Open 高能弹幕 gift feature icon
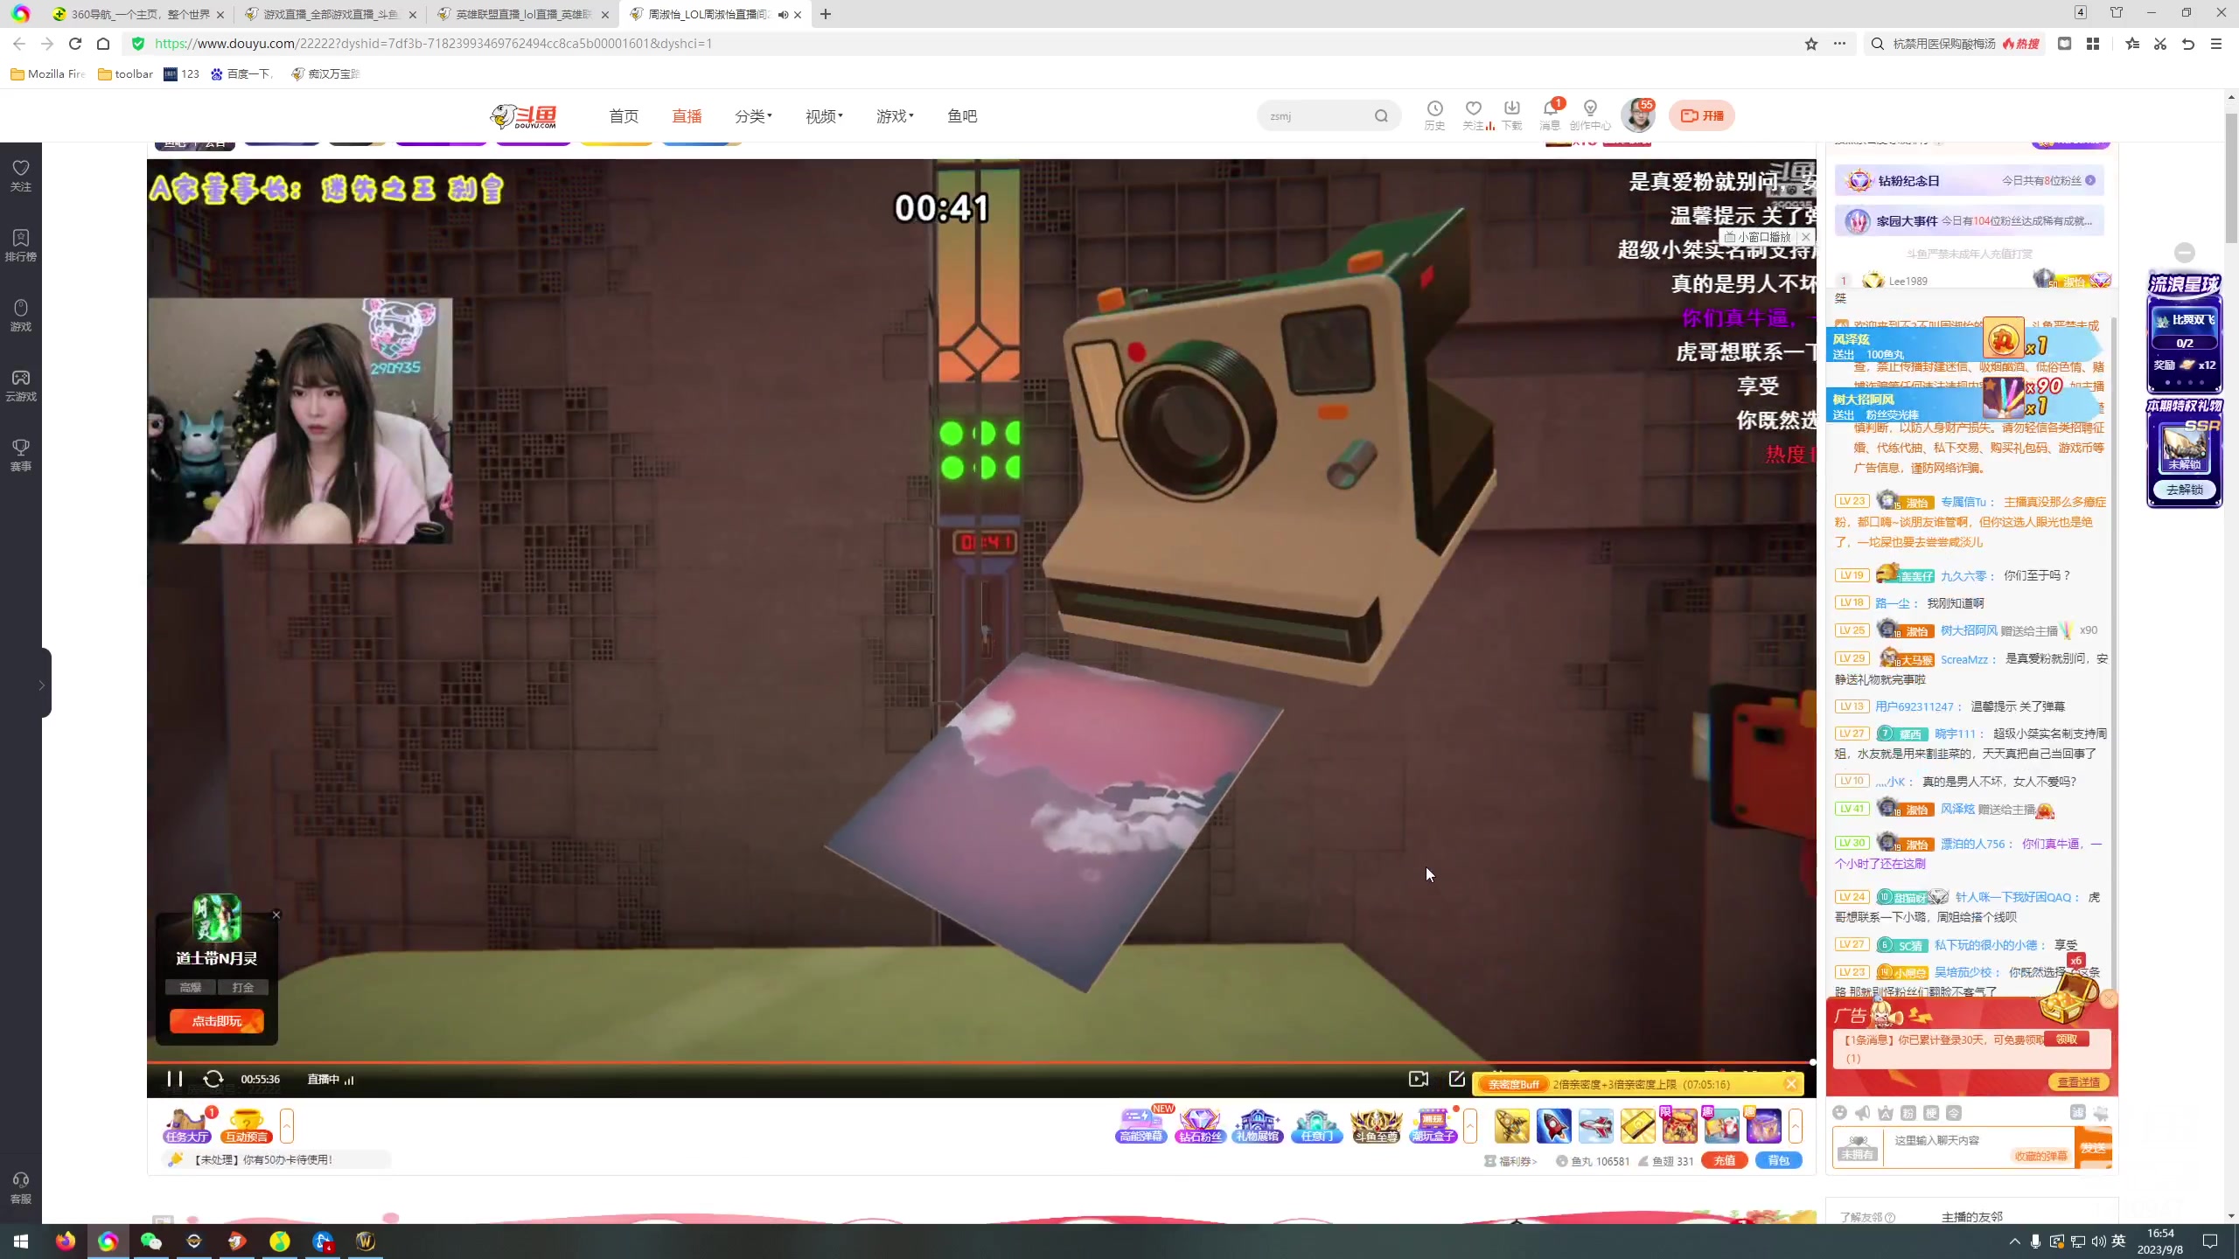2239x1259 pixels. click(1141, 1125)
